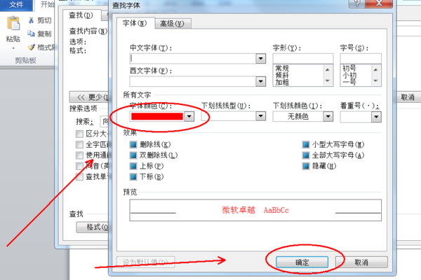Switch to the 高级 tab

(172, 24)
